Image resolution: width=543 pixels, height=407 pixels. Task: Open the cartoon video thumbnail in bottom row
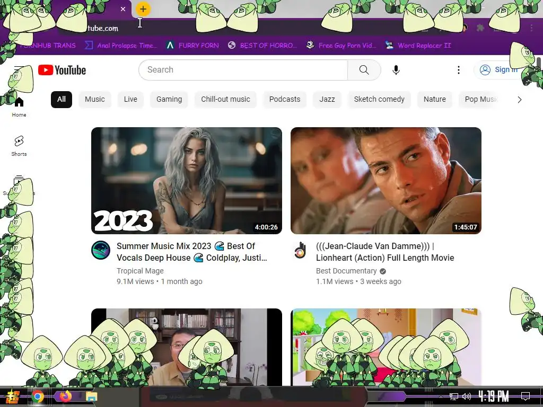coord(386,347)
